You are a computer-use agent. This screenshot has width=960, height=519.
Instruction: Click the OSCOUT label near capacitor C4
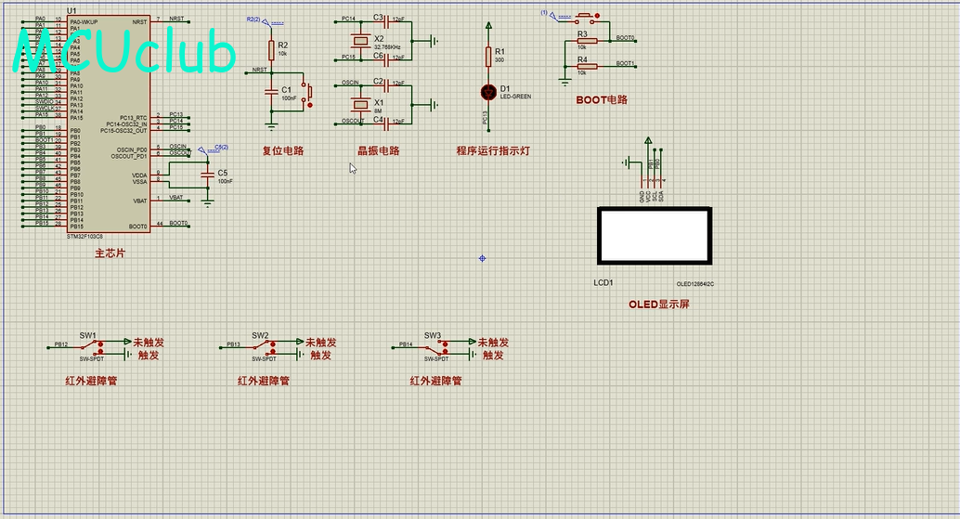[x=353, y=121]
